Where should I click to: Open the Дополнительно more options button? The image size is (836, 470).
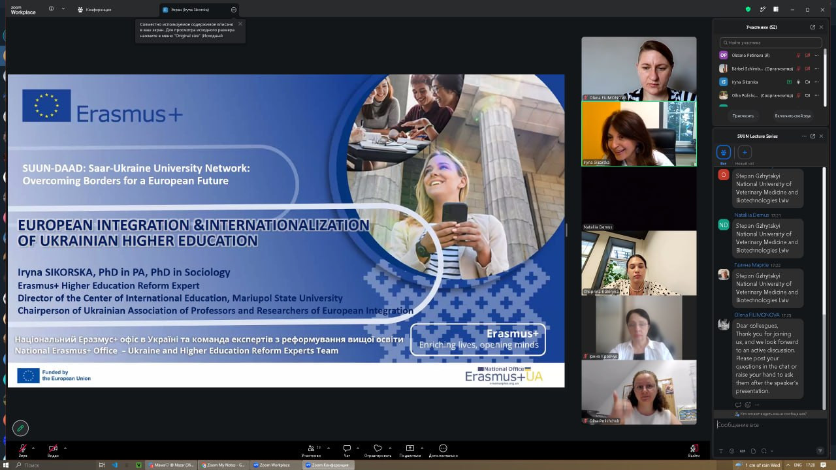click(x=443, y=450)
